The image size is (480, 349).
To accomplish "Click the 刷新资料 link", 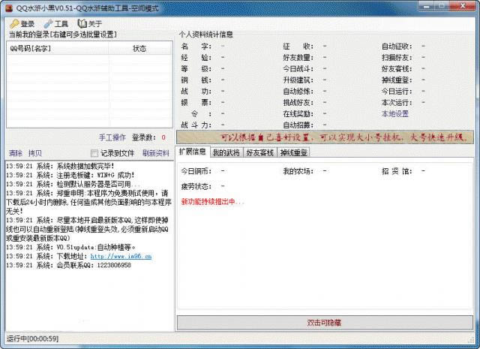I will [x=156, y=153].
